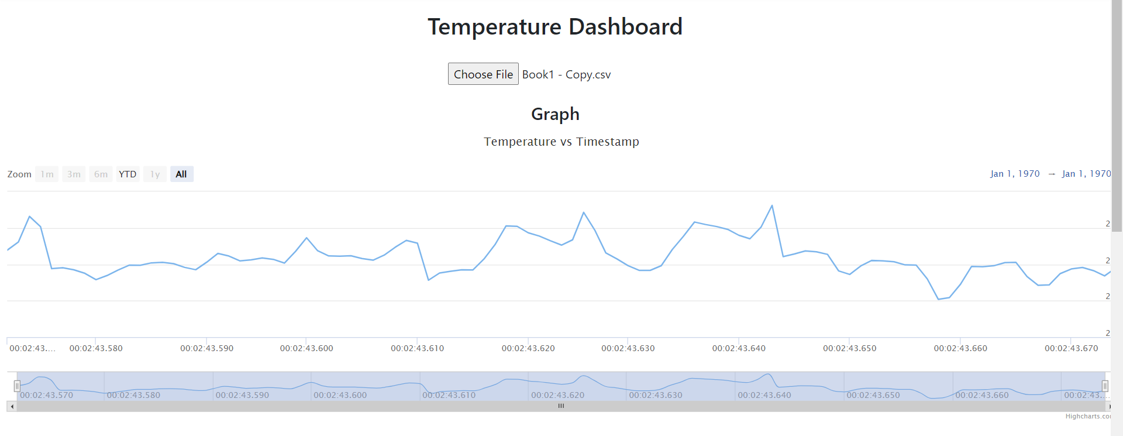Image resolution: width=1123 pixels, height=436 pixels.
Task: Choose the 6m zoom option
Action: pyautogui.click(x=101, y=174)
